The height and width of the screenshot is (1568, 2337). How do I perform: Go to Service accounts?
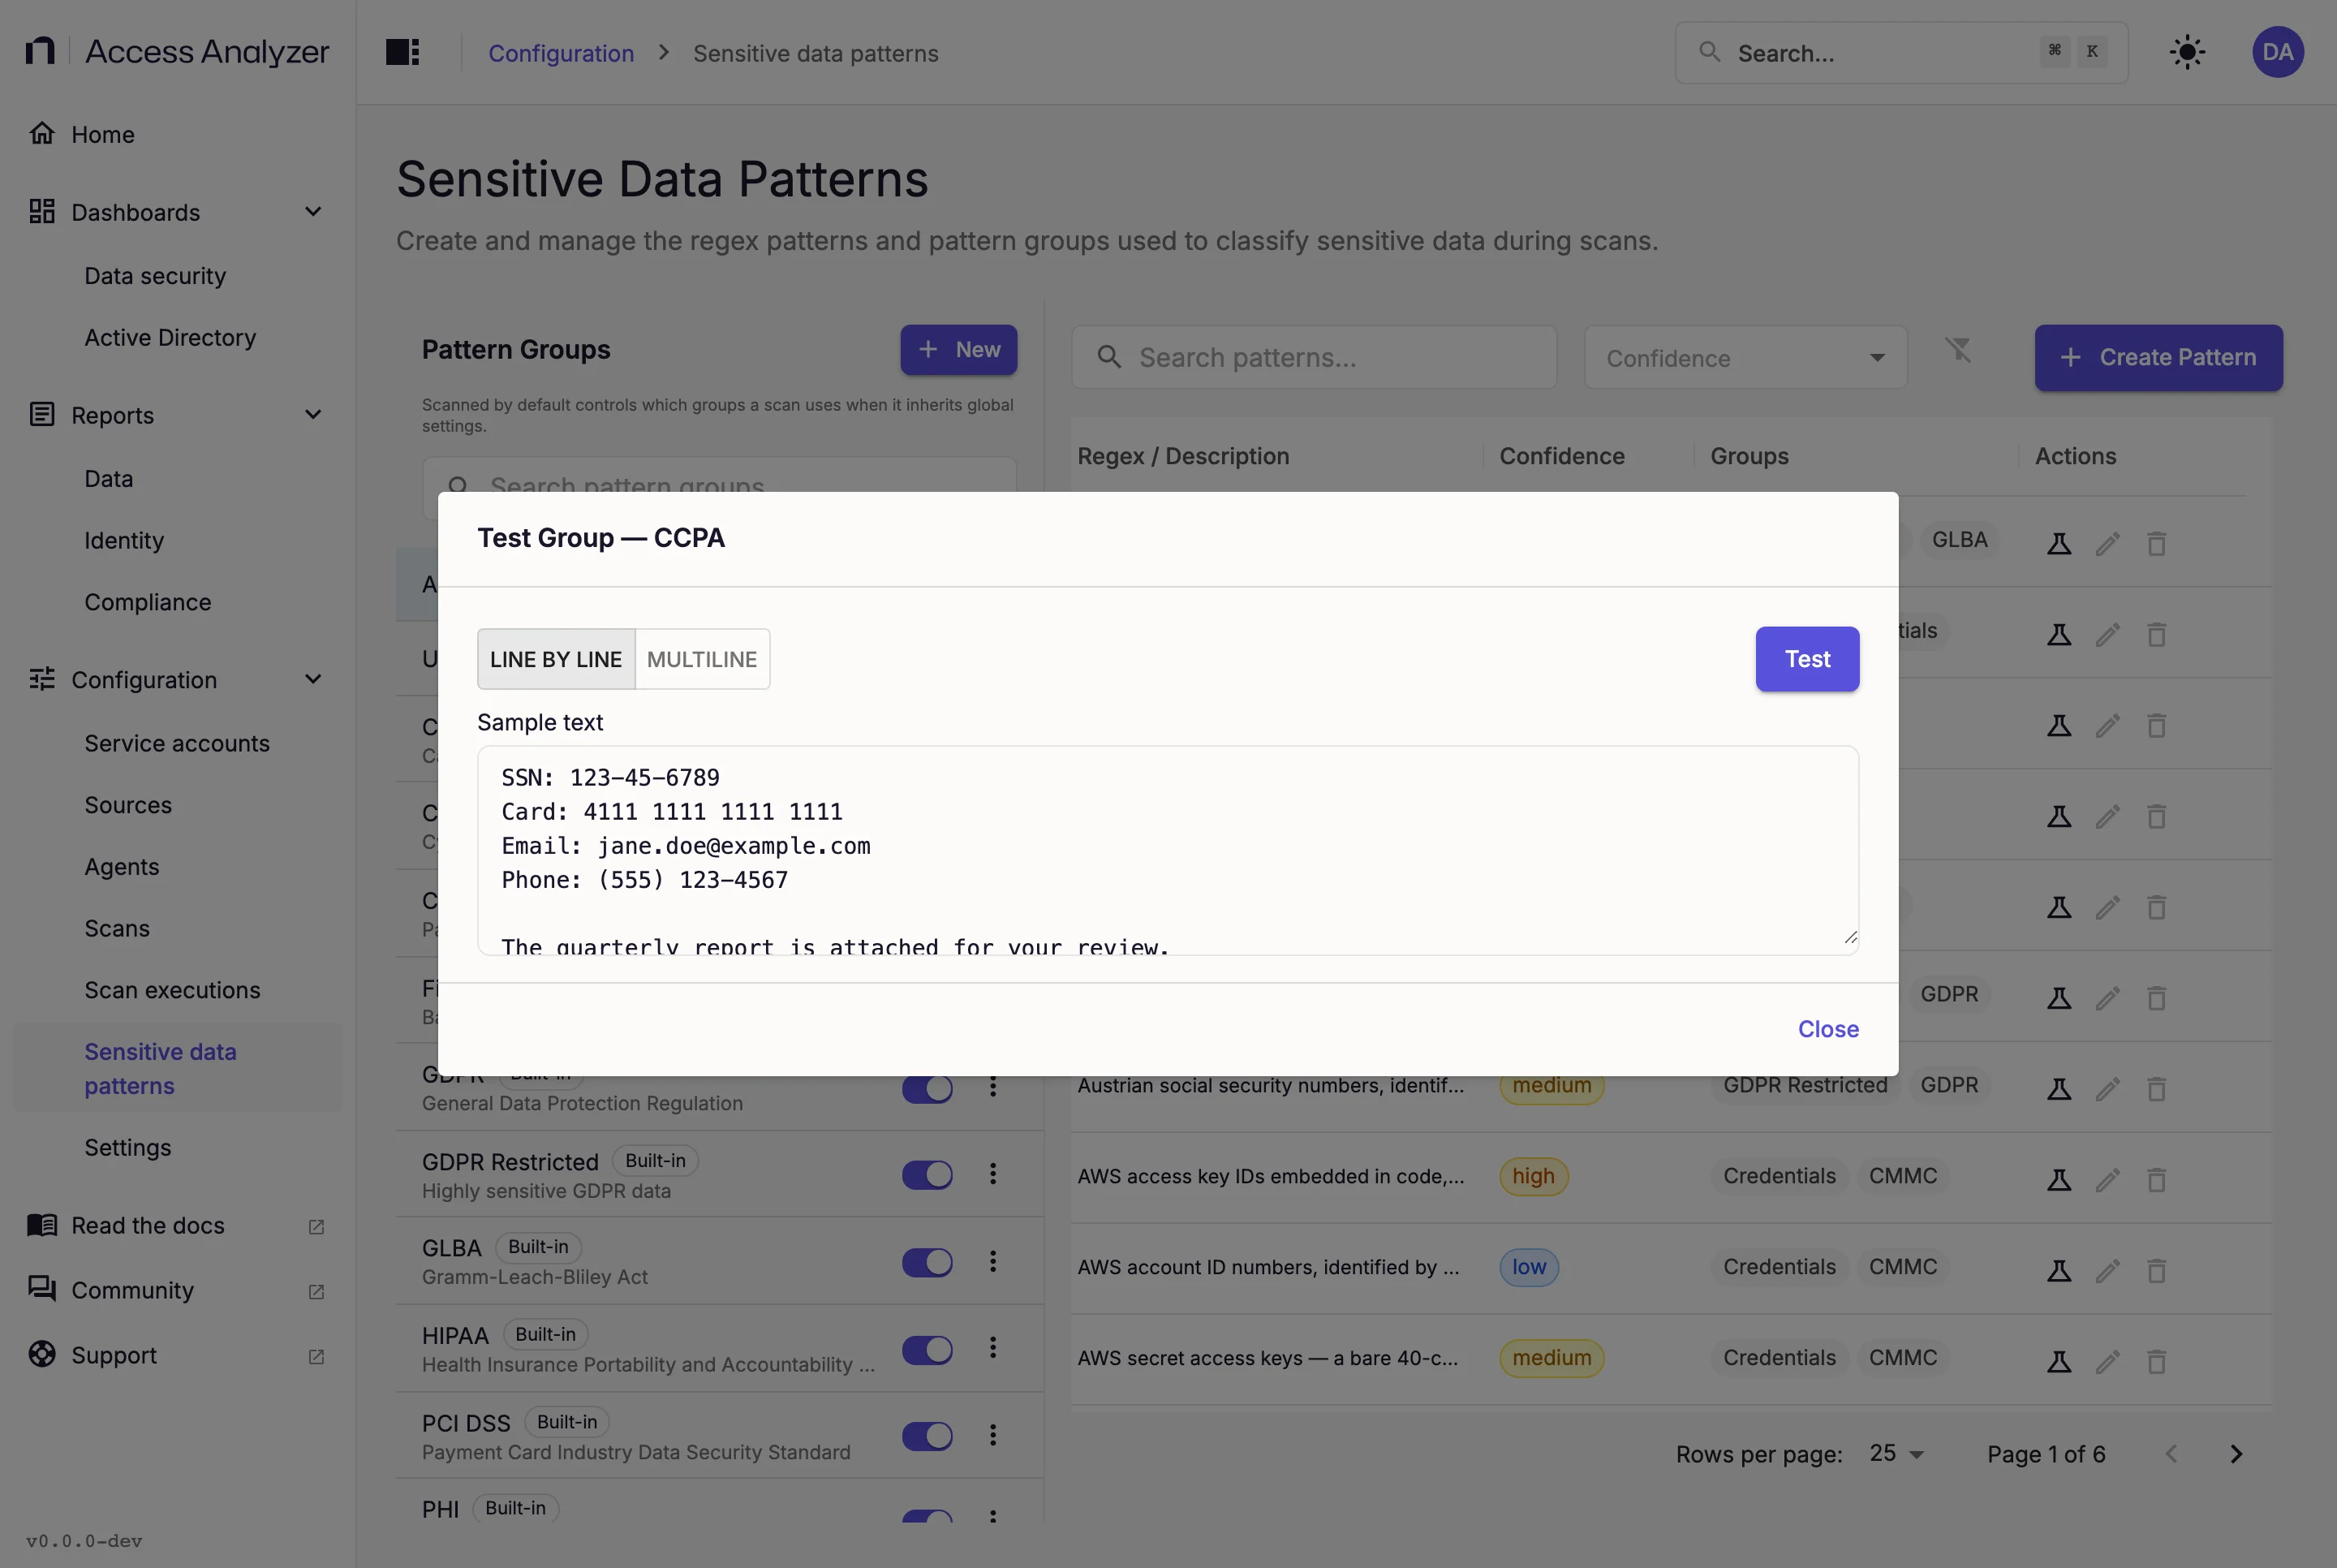(177, 743)
